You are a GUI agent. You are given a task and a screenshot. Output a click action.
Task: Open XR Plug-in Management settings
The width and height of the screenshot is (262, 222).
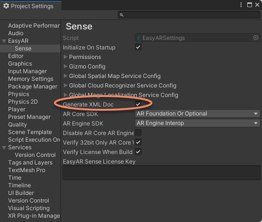coord(34,216)
